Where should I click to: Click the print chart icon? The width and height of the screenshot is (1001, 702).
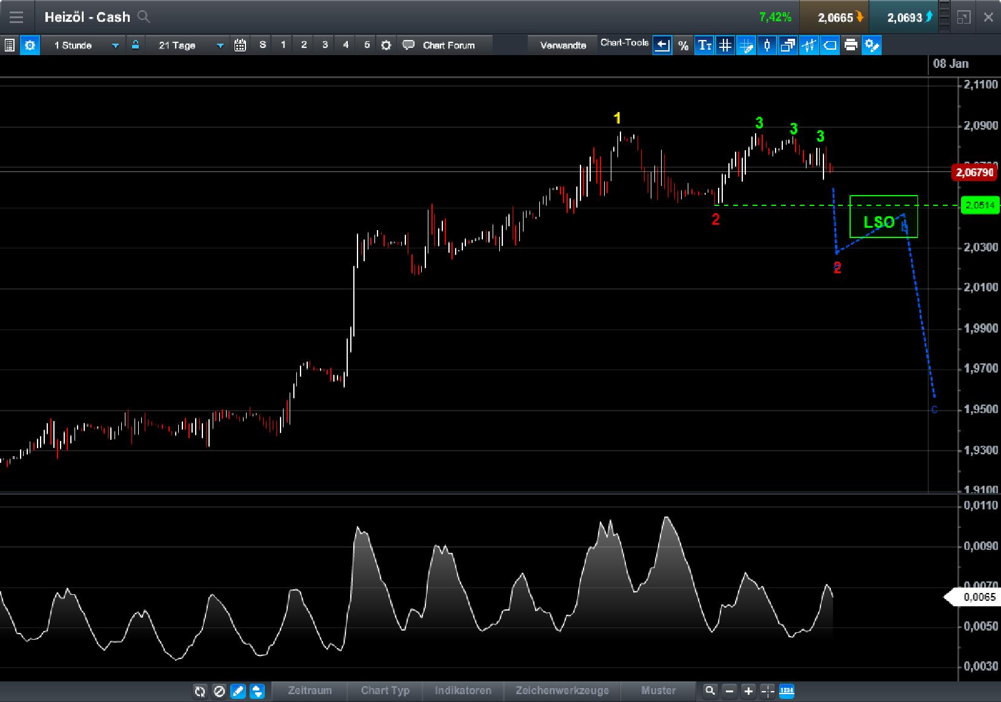point(851,45)
